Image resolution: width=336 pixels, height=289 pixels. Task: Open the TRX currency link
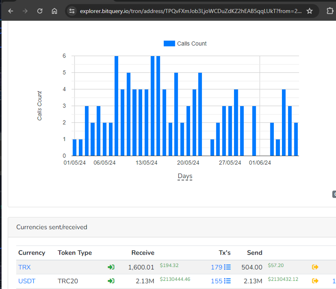(24, 267)
